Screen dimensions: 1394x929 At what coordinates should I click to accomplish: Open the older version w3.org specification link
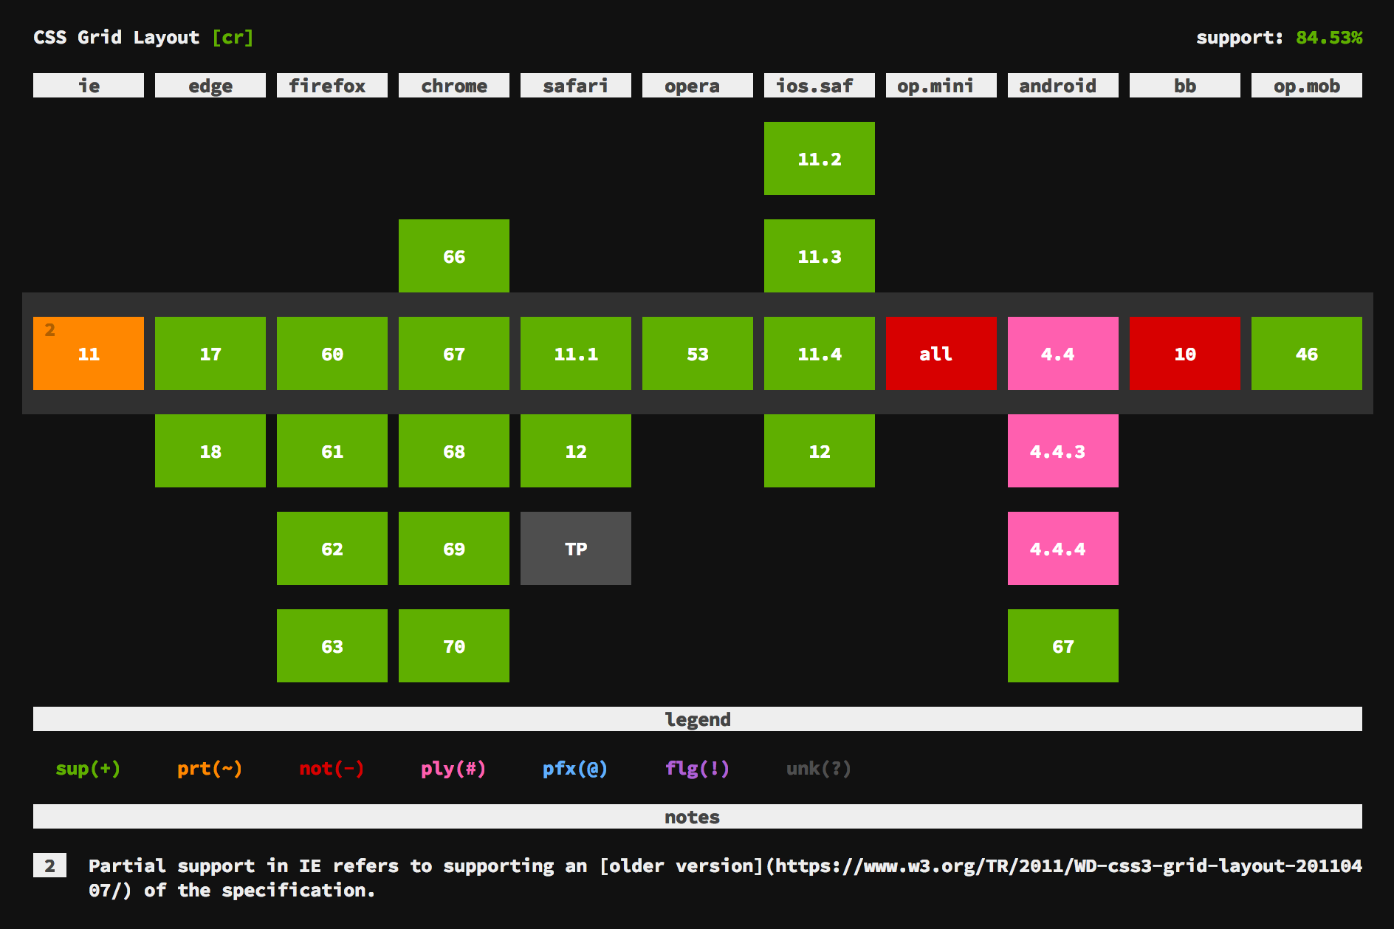coord(981,865)
